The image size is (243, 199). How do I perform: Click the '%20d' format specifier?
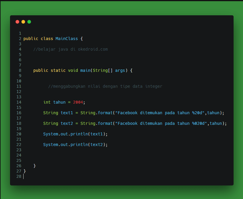tap(197, 113)
